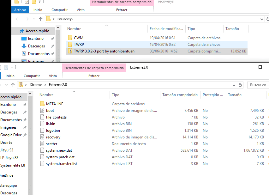Expand breadcrumb chevron between Xtreme and Extreme2.0
The image size is (269, 195).
point(45,85)
